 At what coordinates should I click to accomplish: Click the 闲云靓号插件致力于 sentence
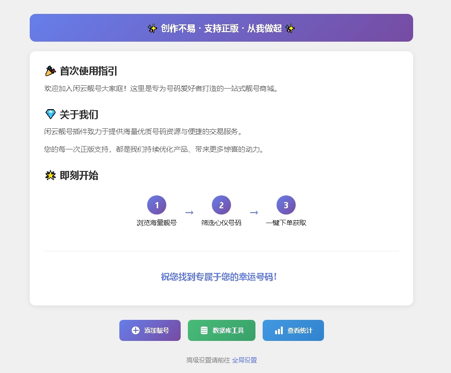[x=143, y=132]
